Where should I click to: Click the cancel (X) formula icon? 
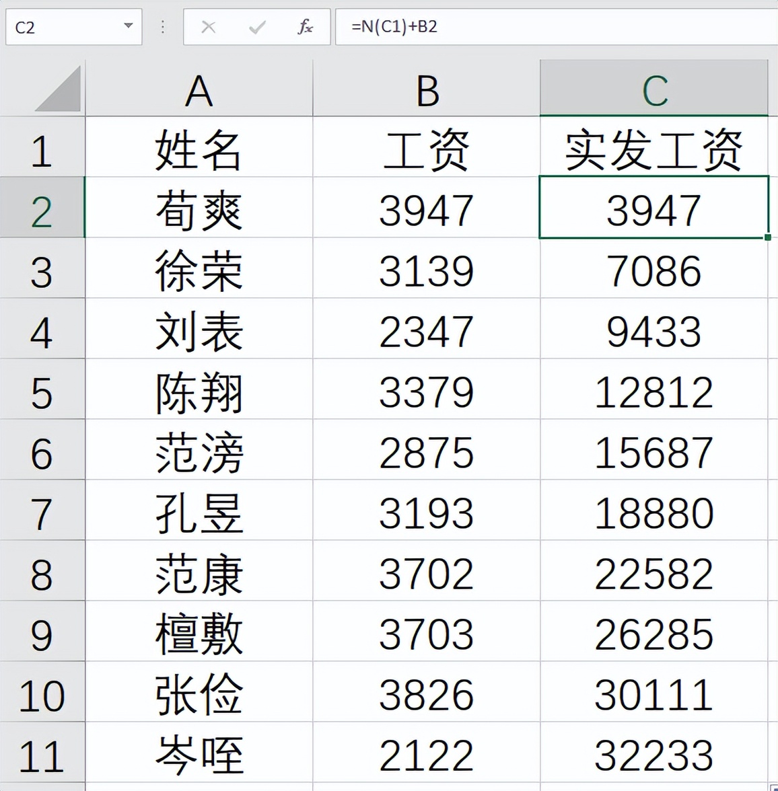208,27
